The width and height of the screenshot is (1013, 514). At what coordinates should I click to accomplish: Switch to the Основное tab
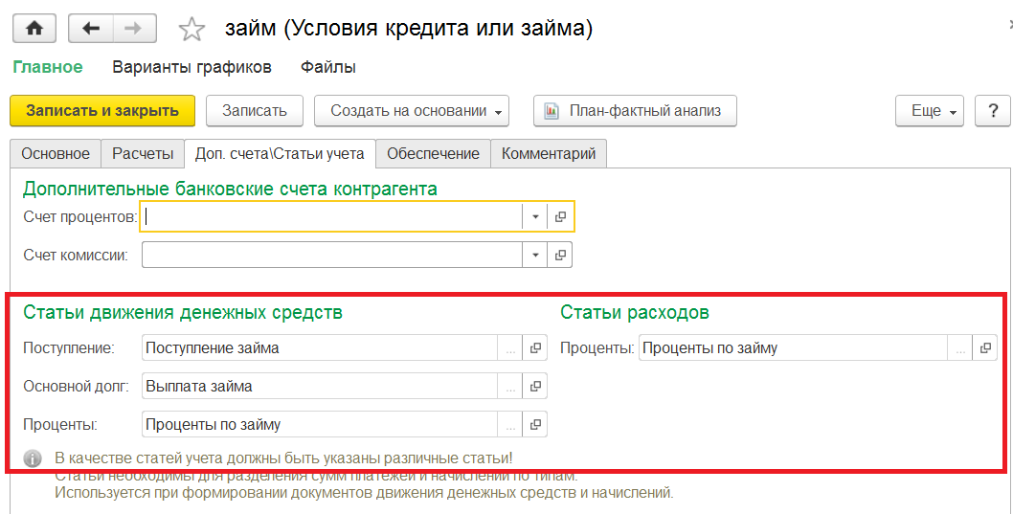[56, 154]
